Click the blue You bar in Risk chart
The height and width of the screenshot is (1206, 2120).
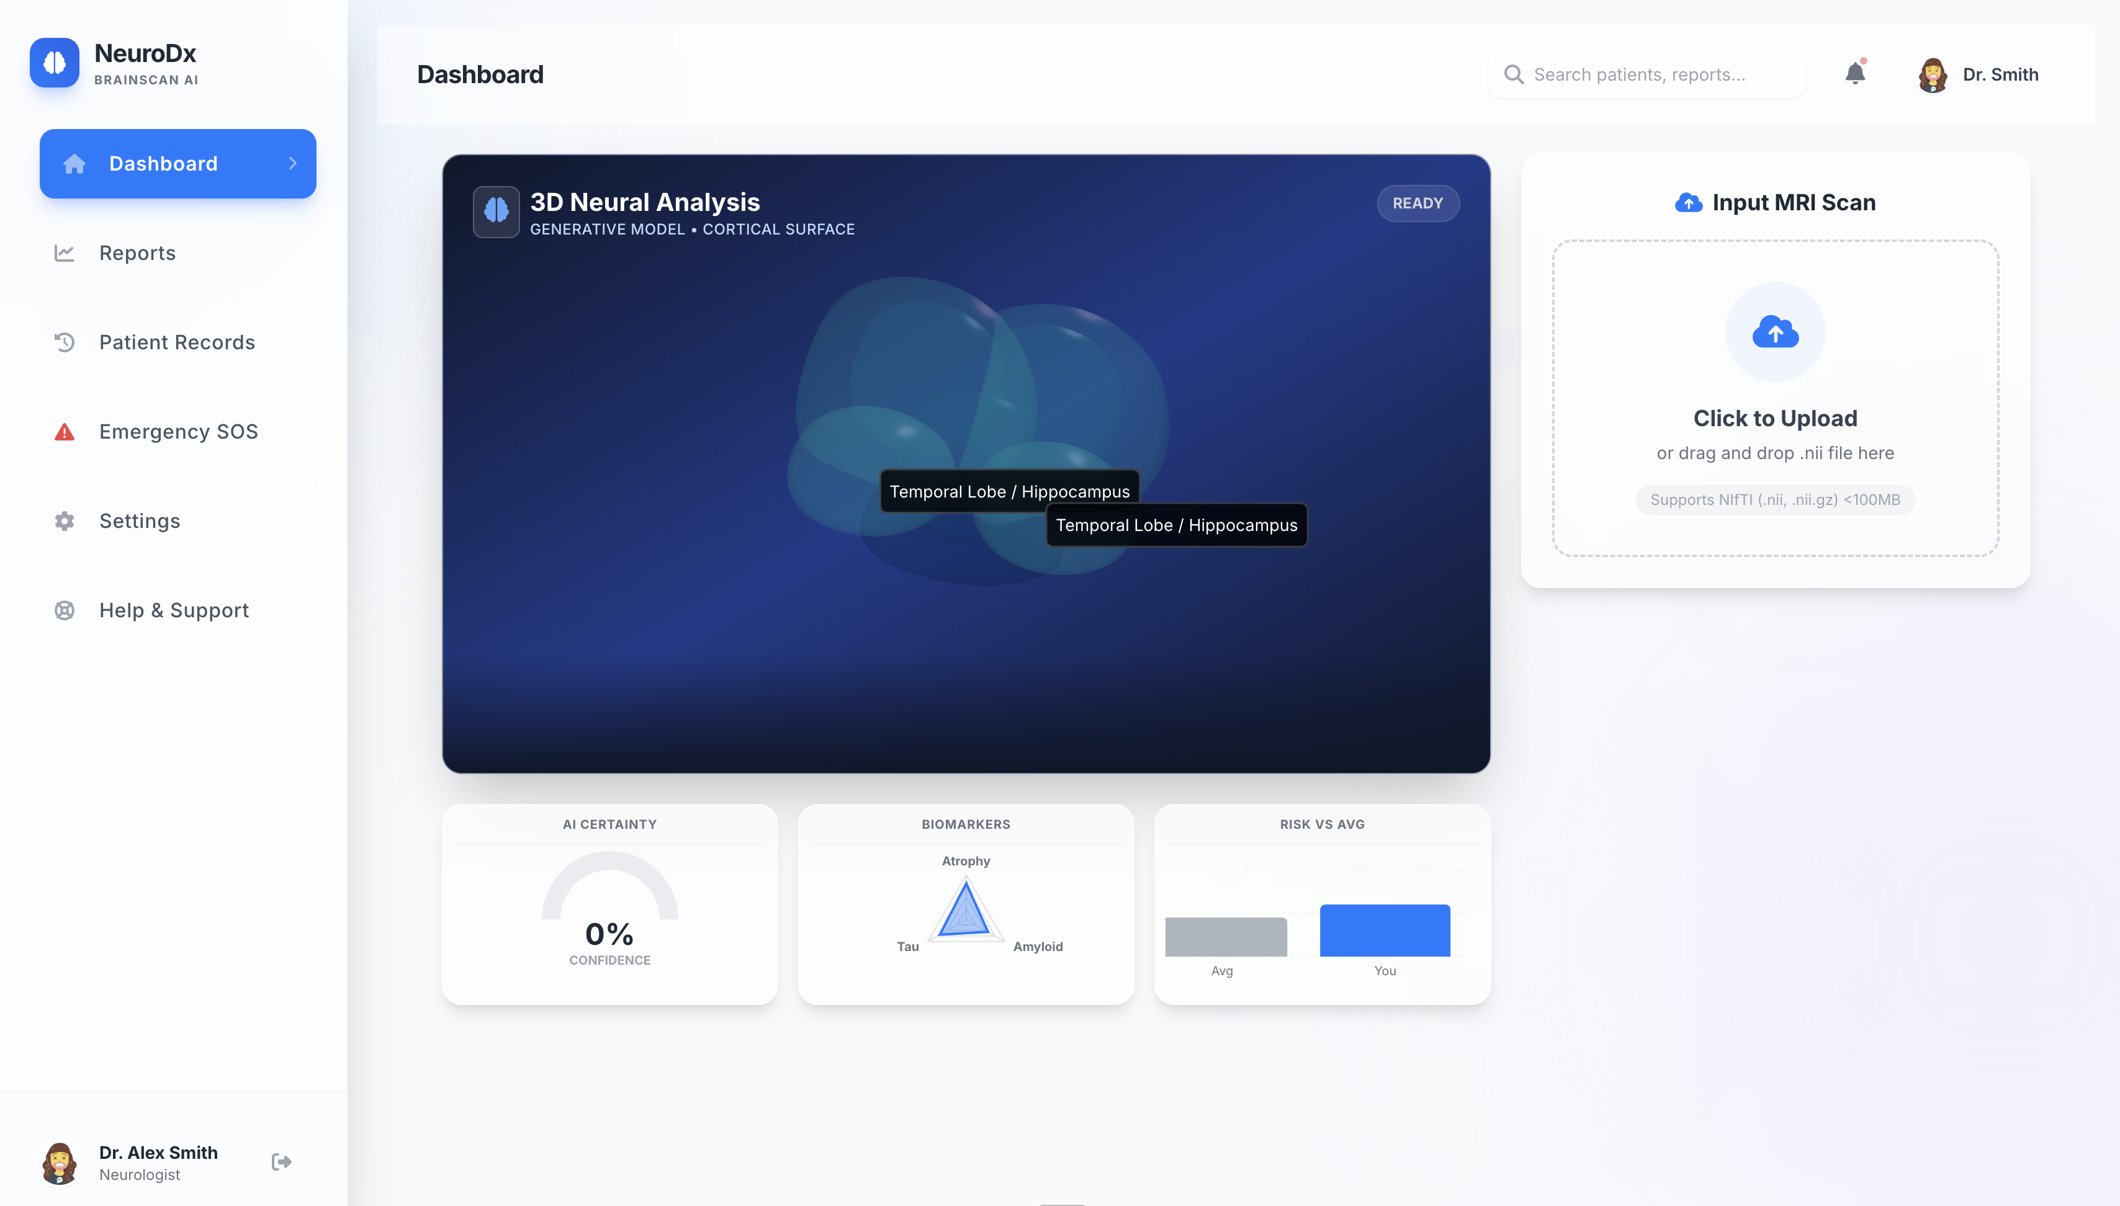pyautogui.click(x=1385, y=930)
